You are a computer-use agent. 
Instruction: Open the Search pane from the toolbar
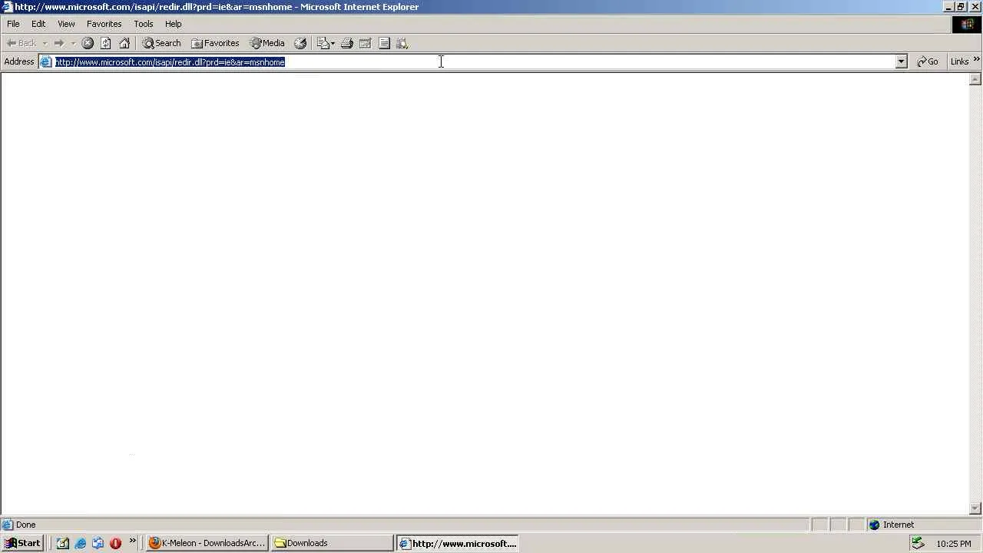click(x=162, y=43)
